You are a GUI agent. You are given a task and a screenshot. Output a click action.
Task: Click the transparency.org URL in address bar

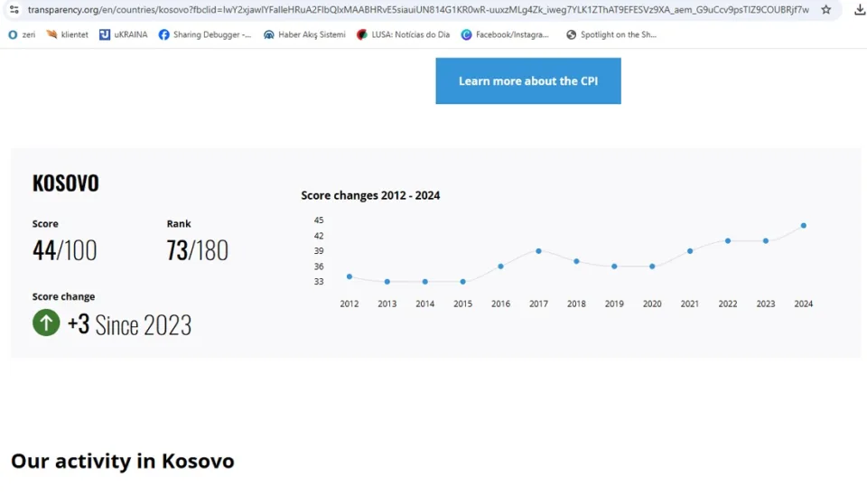tap(418, 9)
